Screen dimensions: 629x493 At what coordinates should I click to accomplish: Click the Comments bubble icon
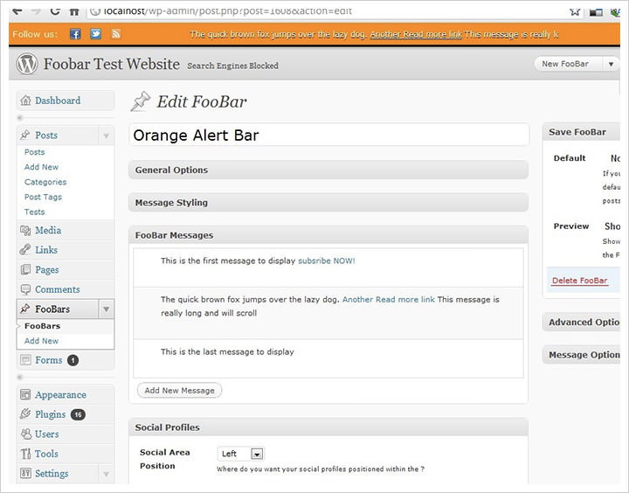click(25, 289)
